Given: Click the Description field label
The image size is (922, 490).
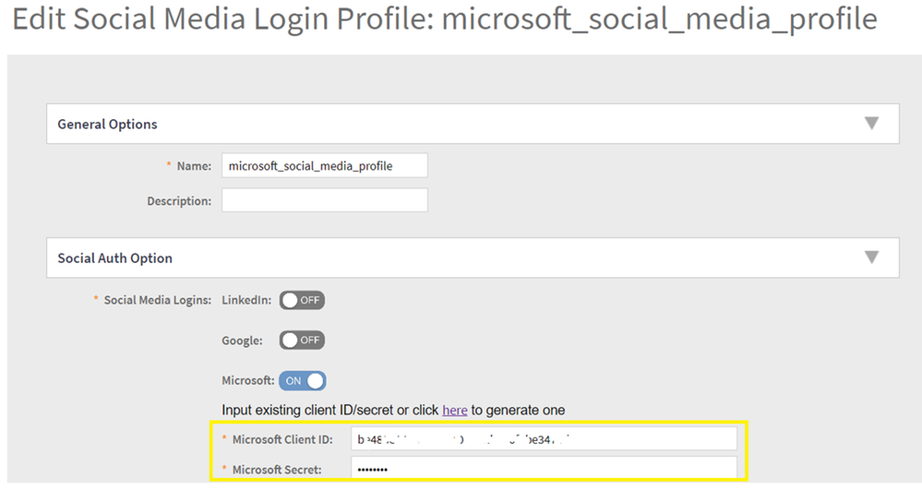Looking at the screenshot, I should tap(178, 200).
